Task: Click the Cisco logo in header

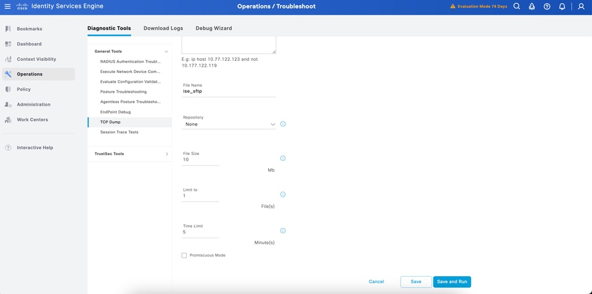Action: 22,6
